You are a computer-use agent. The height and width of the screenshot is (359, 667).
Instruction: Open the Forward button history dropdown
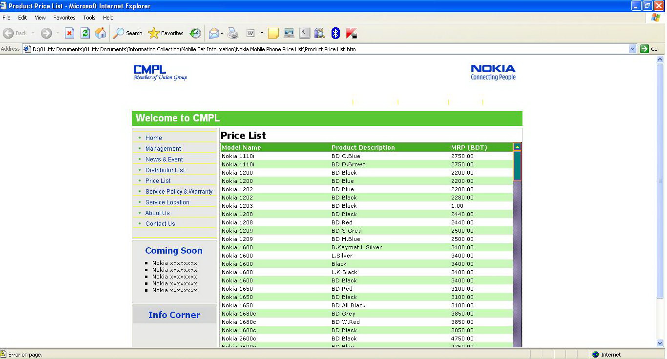click(58, 33)
